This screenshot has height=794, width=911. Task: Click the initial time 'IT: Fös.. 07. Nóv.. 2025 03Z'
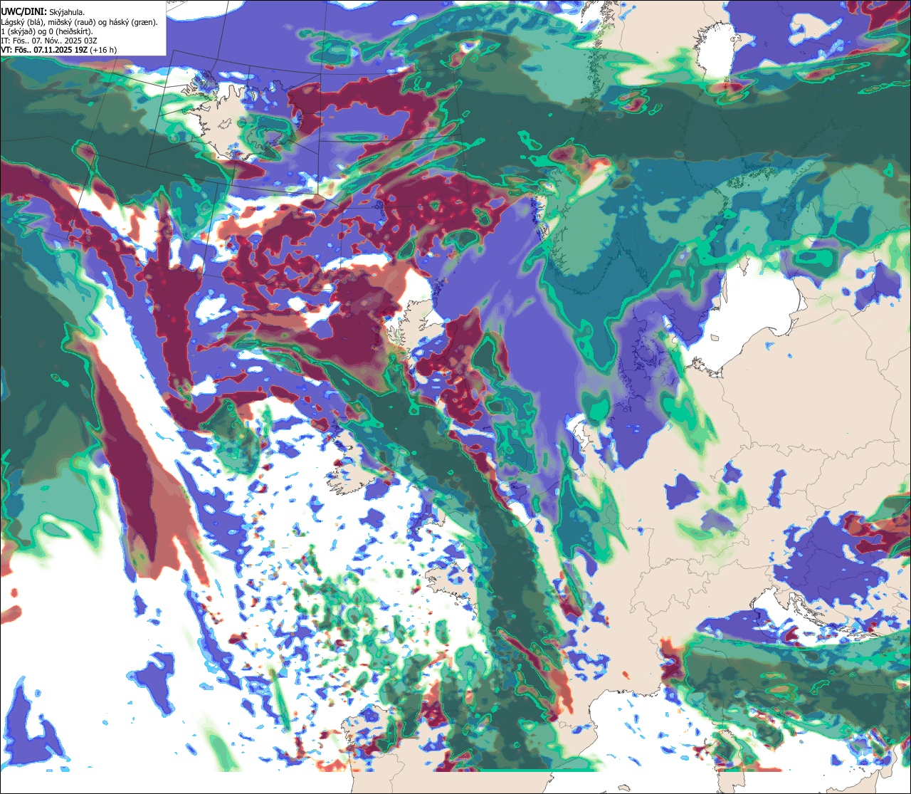(51, 41)
